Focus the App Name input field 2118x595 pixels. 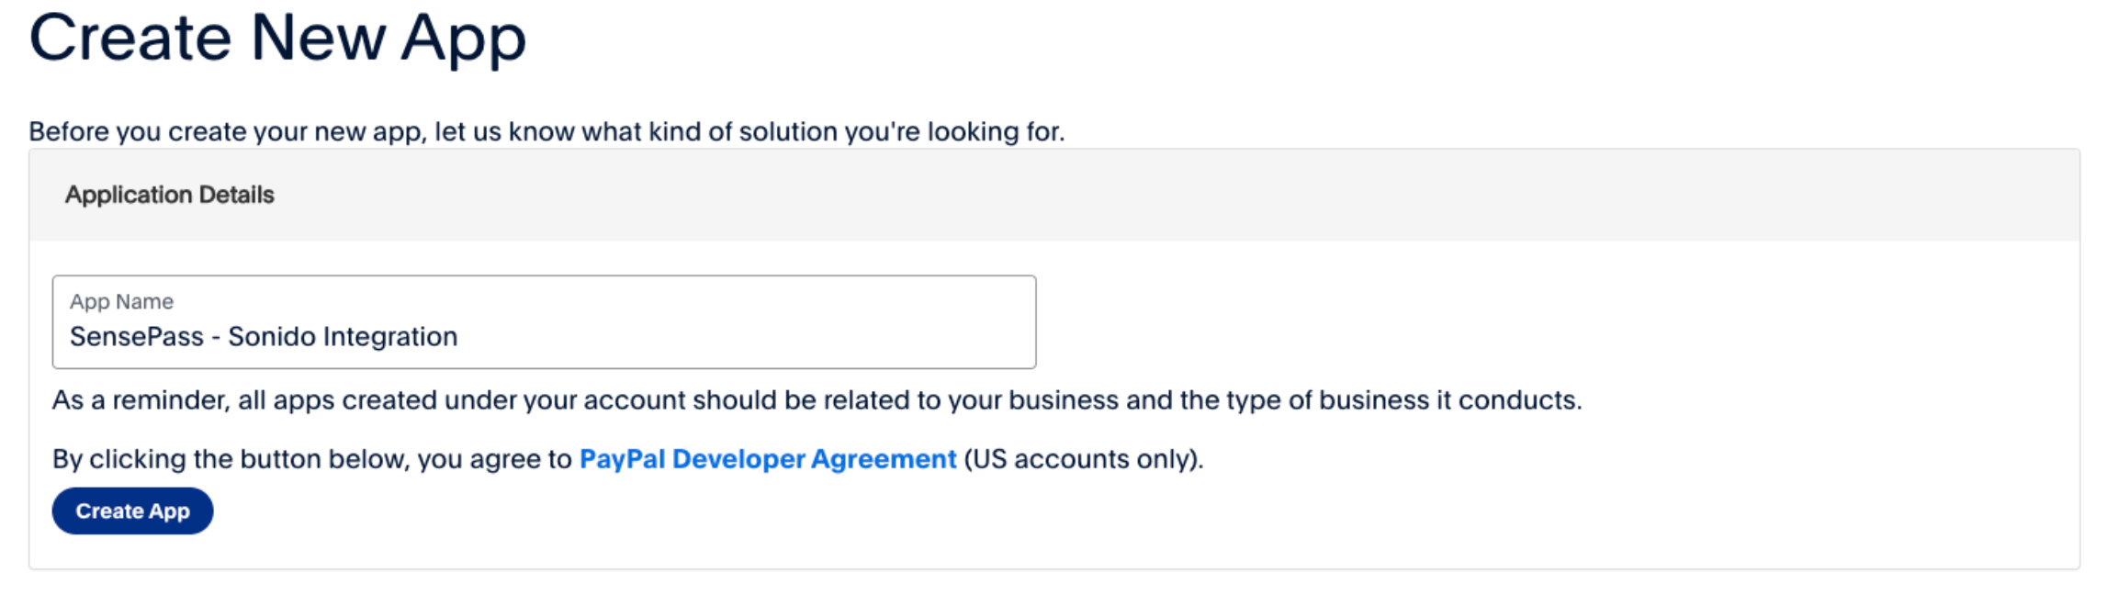click(x=735, y=336)
